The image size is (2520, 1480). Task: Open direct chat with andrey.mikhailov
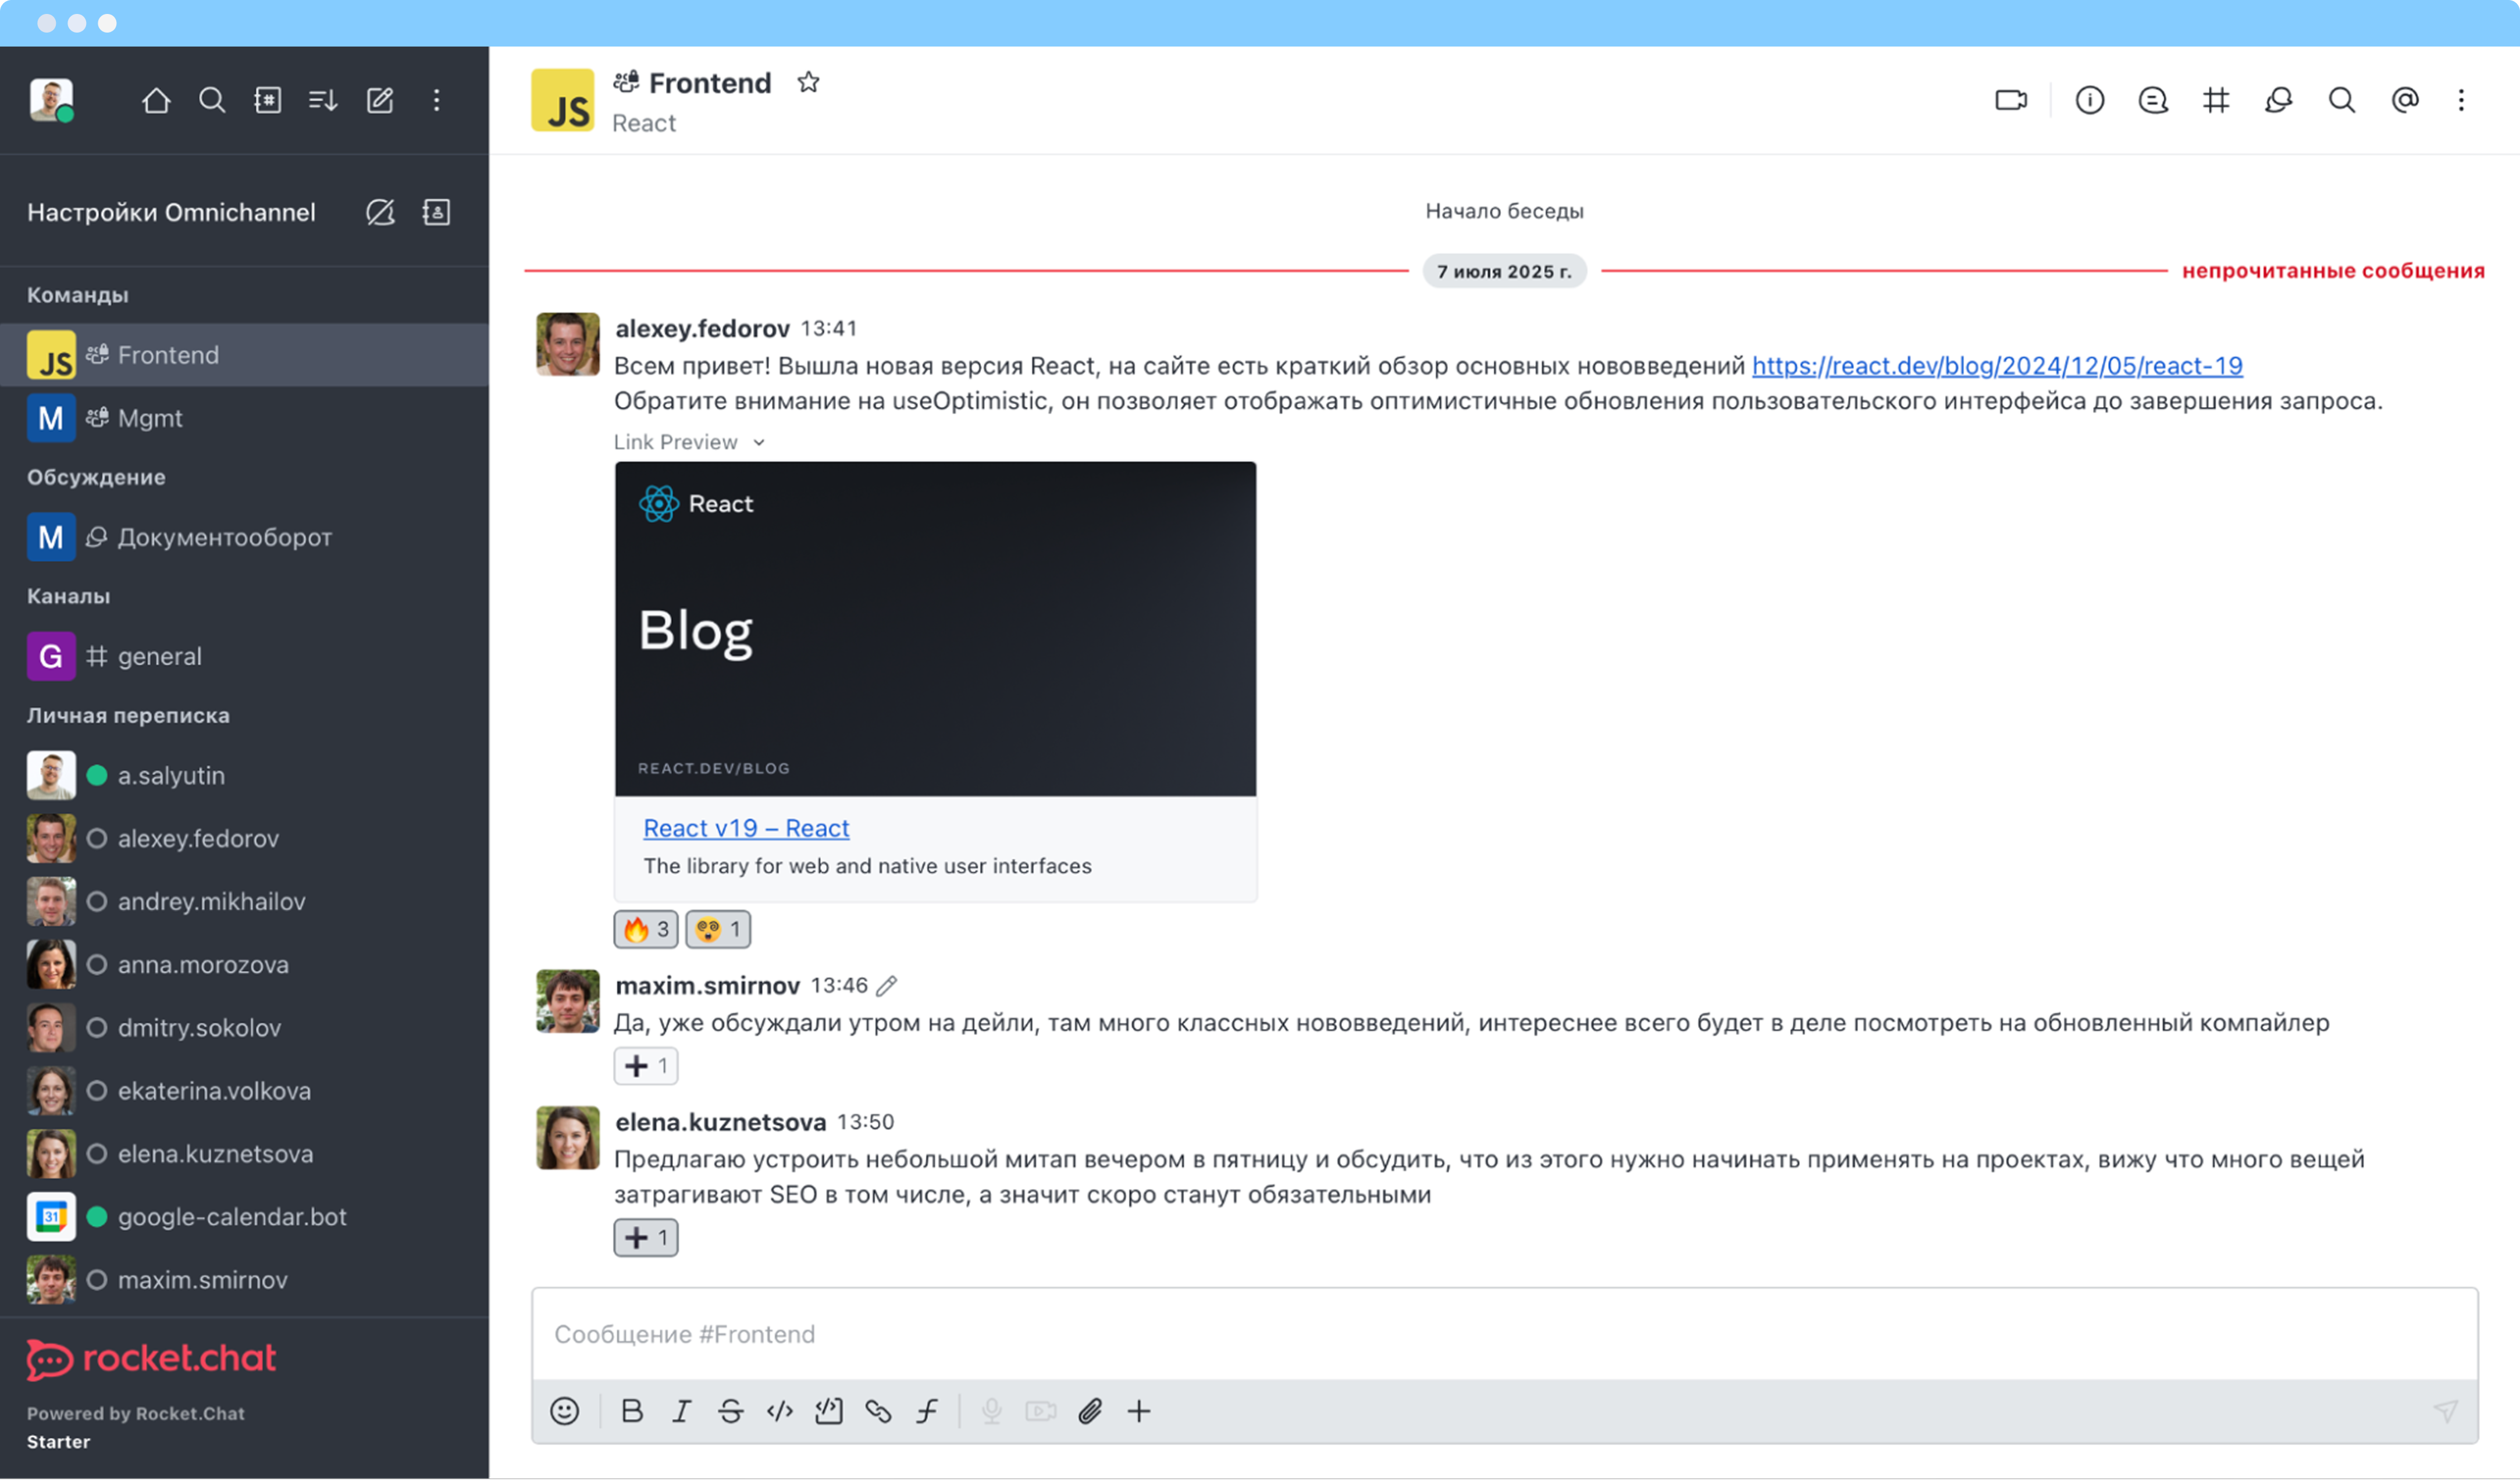click(244, 902)
